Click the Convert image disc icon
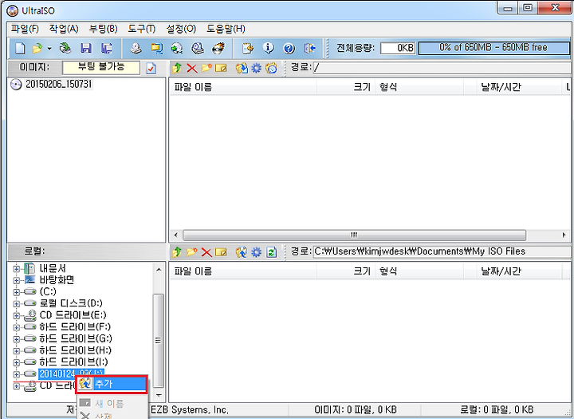574x419 pixels. point(177,49)
